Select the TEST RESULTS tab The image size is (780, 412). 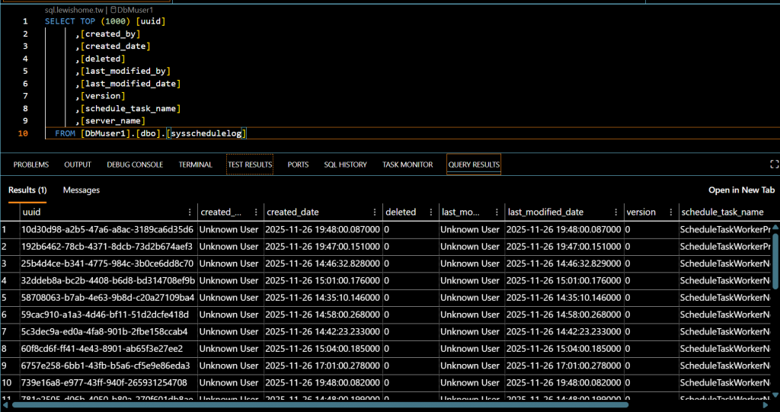coord(250,164)
